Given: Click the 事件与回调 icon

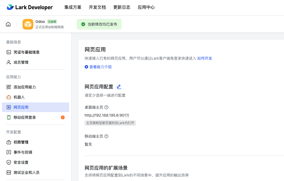Looking at the screenshot, I should click(9, 152).
